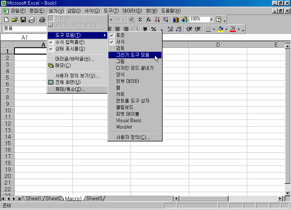The width and height of the screenshot is (291, 210).
Task: Click the Excel document icon in menu bar
Action: pos(5,11)
